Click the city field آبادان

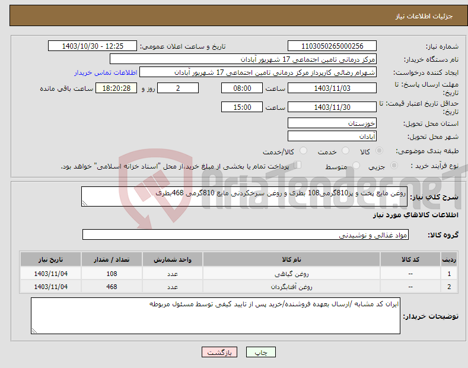click(332, 136)
